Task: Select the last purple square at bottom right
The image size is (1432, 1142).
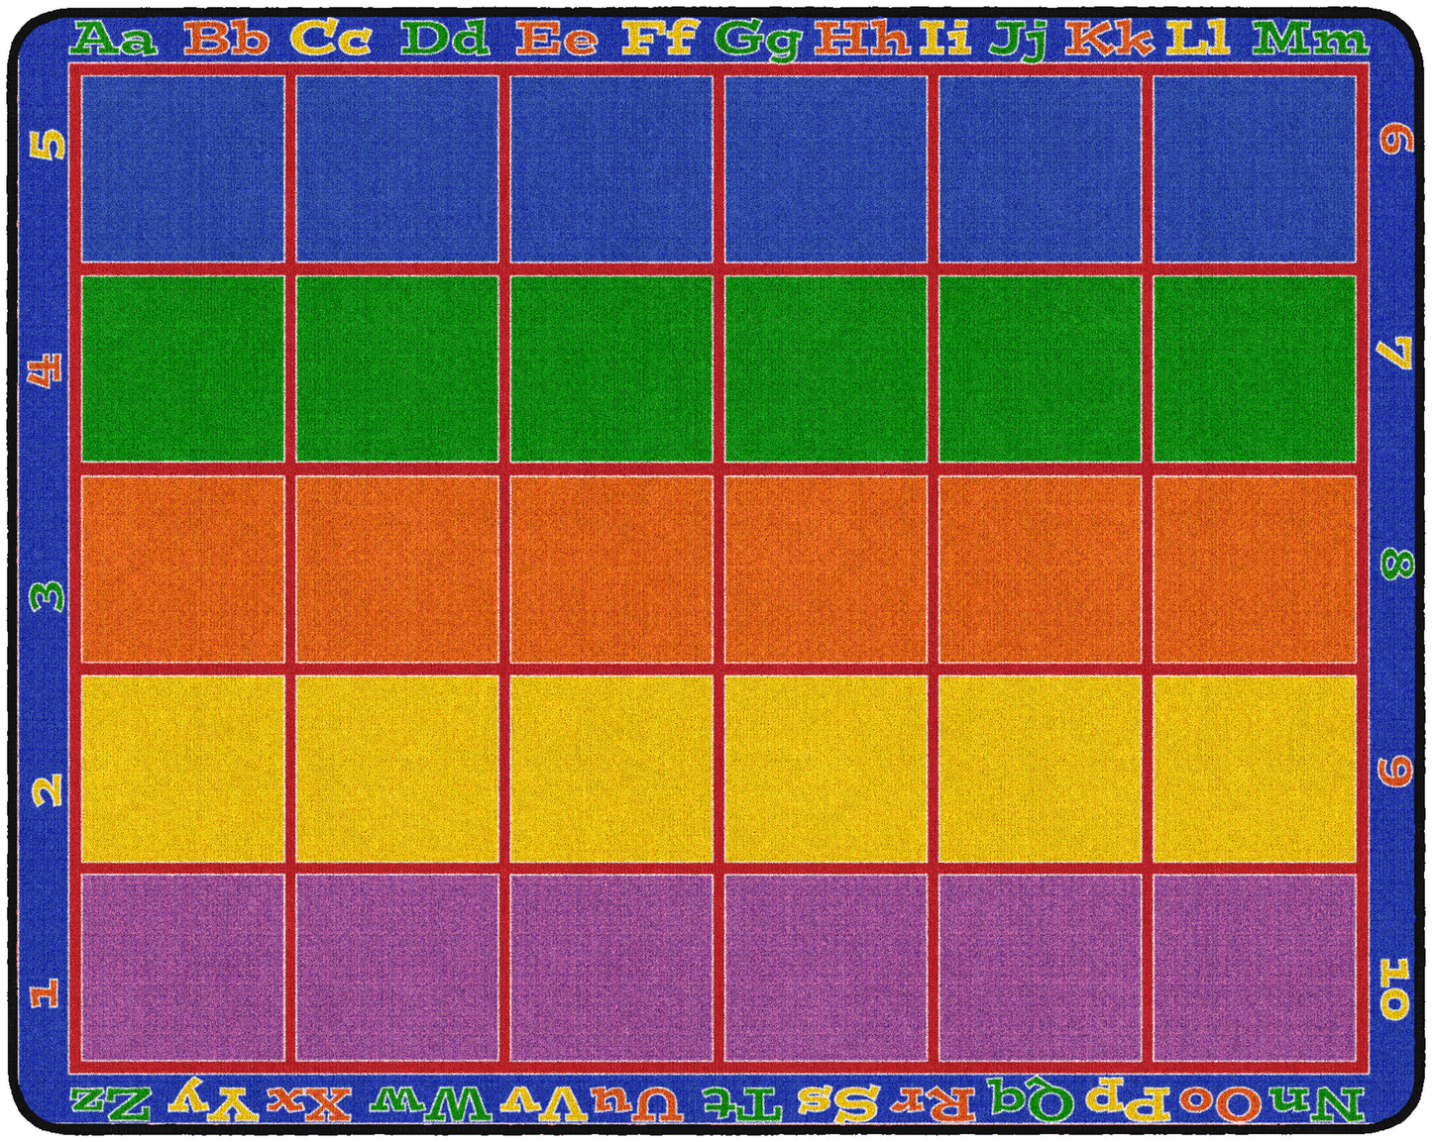Action: tap(1254, 966)
